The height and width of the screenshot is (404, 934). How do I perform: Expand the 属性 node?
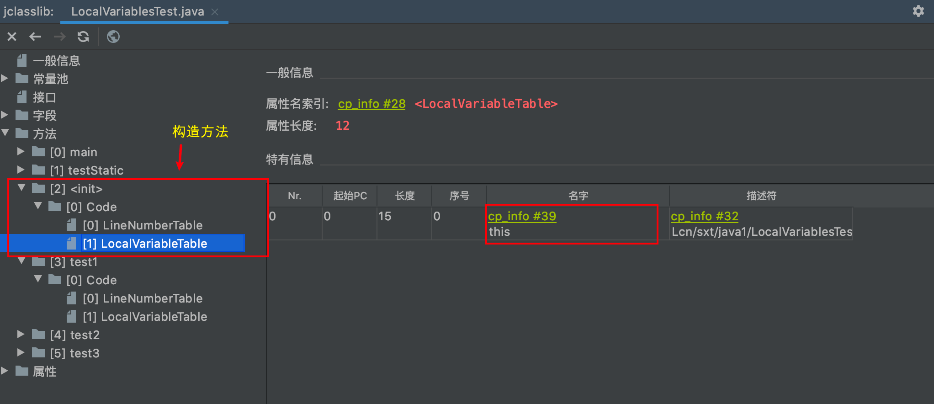(x=5, y=371)
